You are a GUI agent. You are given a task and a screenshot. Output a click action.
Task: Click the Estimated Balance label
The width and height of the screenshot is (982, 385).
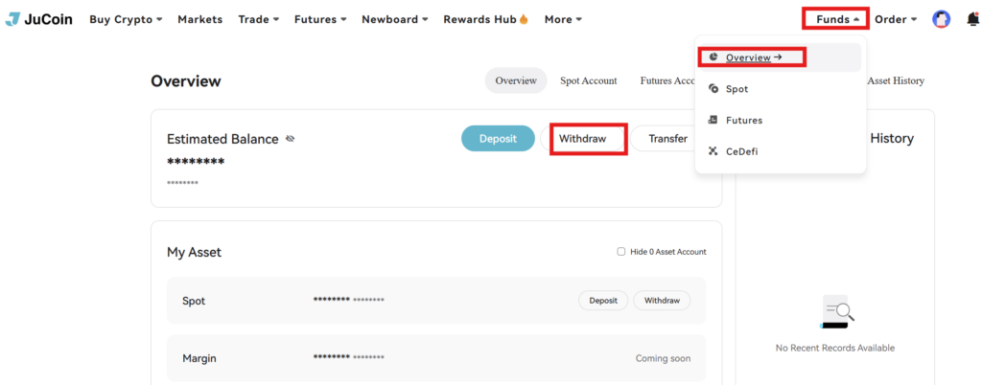(222, 139)
